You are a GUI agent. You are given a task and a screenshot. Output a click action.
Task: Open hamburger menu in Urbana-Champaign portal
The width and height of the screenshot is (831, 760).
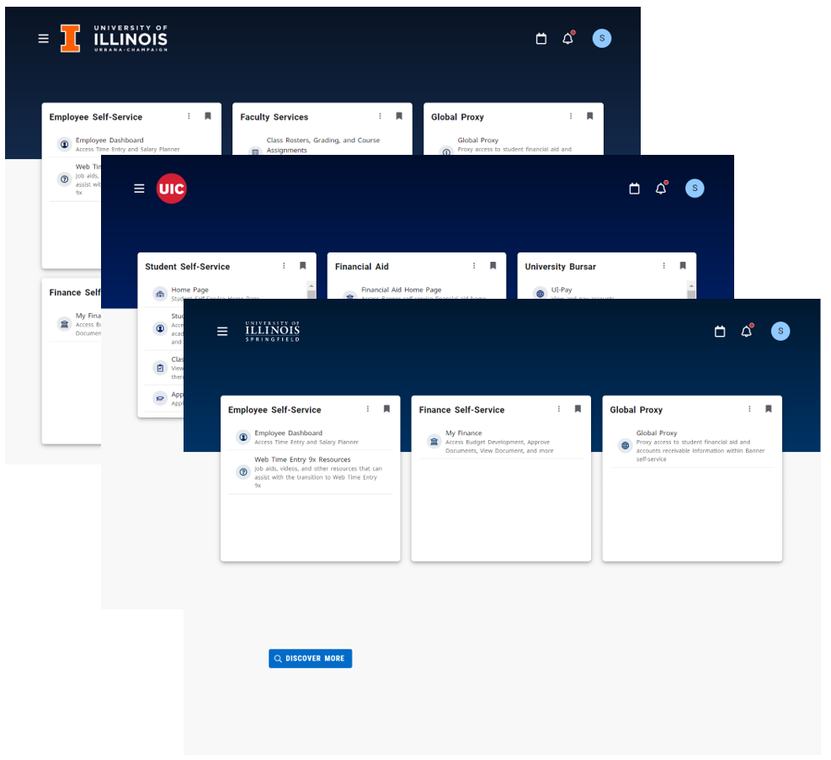tap(44, 39)
